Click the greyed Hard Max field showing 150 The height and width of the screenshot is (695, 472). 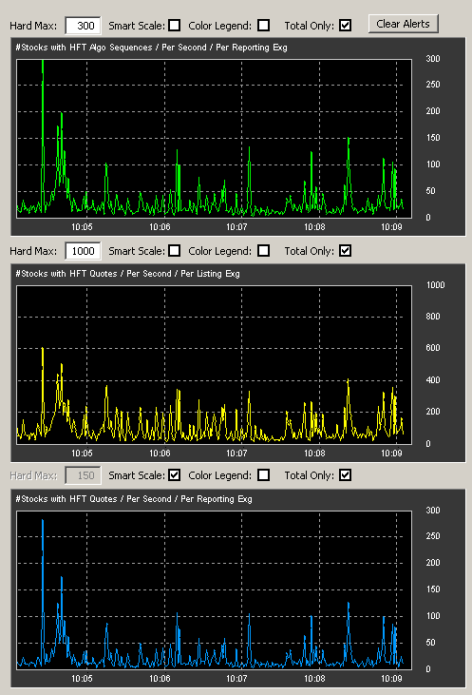click(x=83, y=475)
